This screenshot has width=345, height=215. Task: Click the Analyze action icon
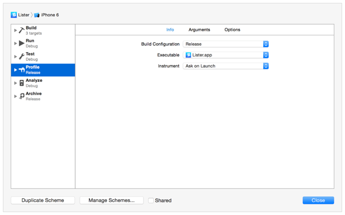21,83
